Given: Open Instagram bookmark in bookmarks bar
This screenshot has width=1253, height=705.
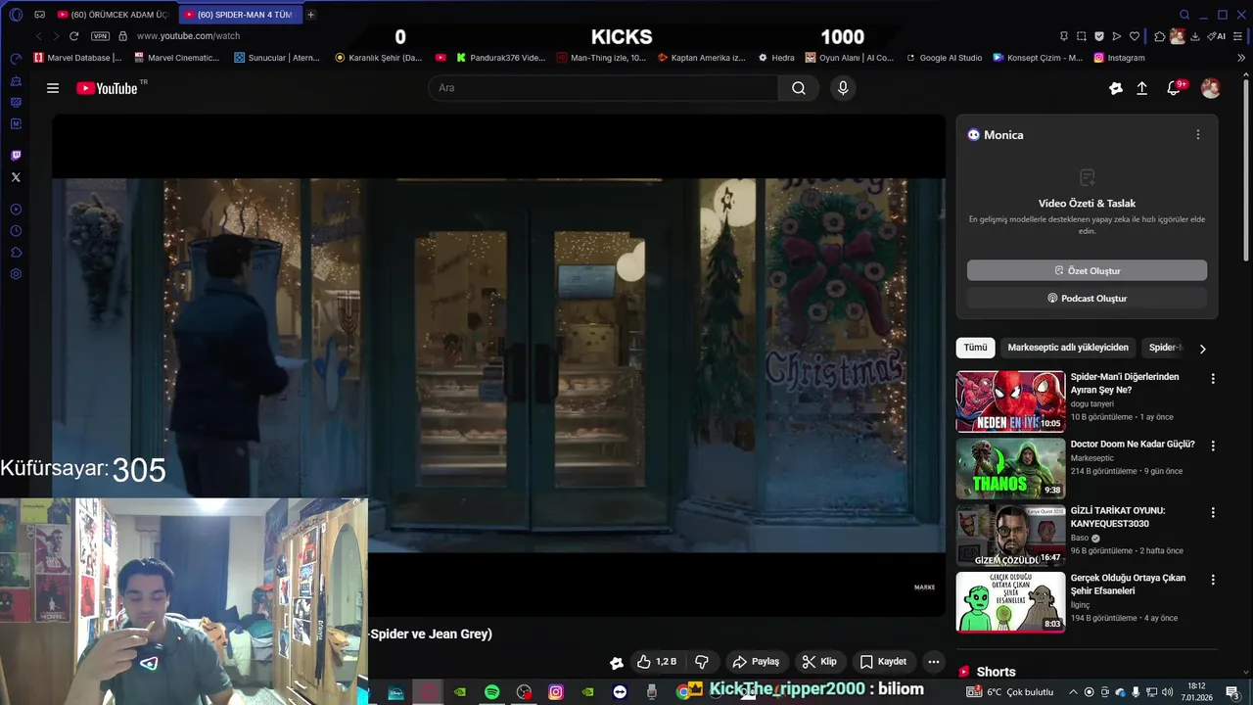Looking at the screenshot, I should 1120,58.
